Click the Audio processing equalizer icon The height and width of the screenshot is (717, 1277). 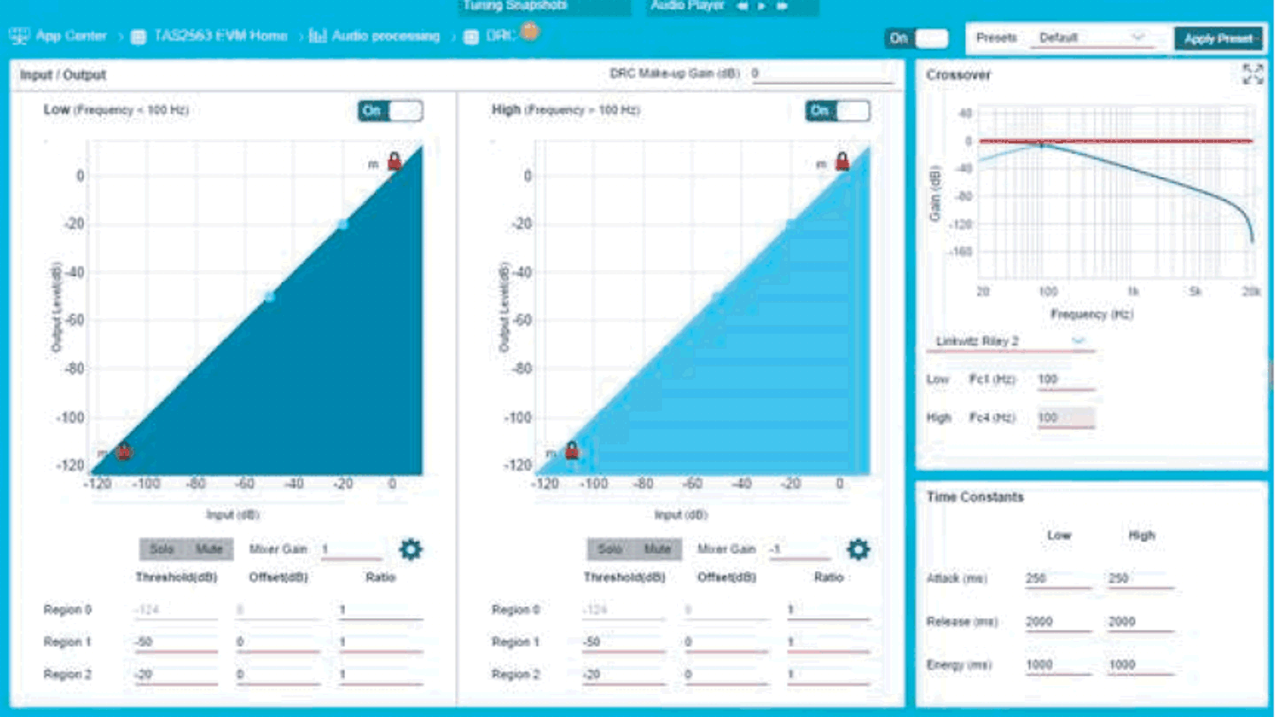pos(318,36)
